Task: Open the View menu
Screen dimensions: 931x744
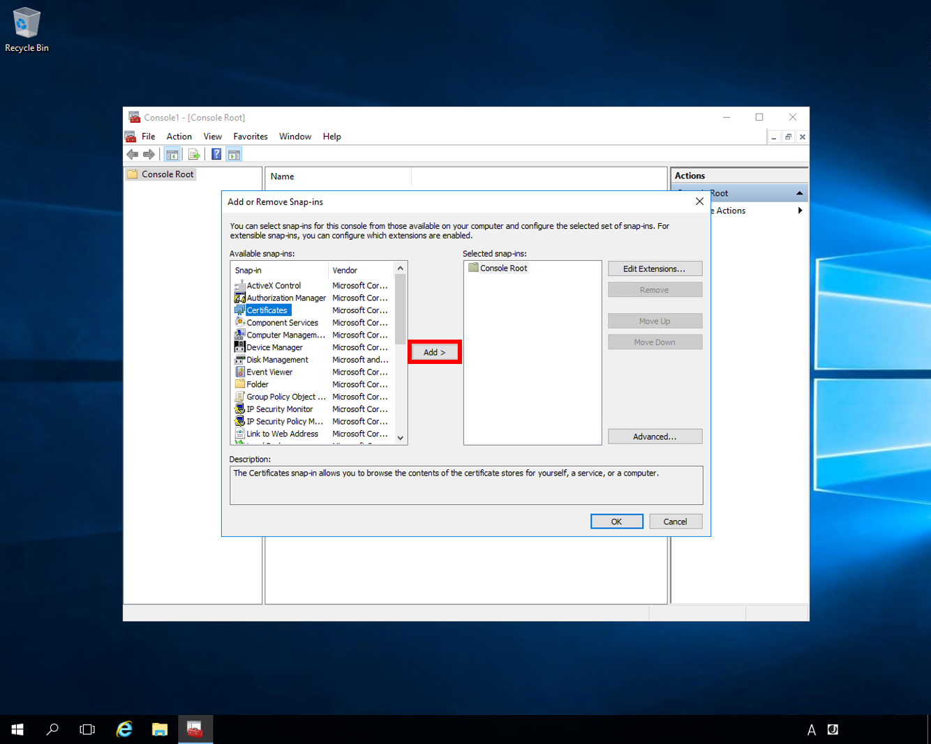Action: [x=213, y=137]
